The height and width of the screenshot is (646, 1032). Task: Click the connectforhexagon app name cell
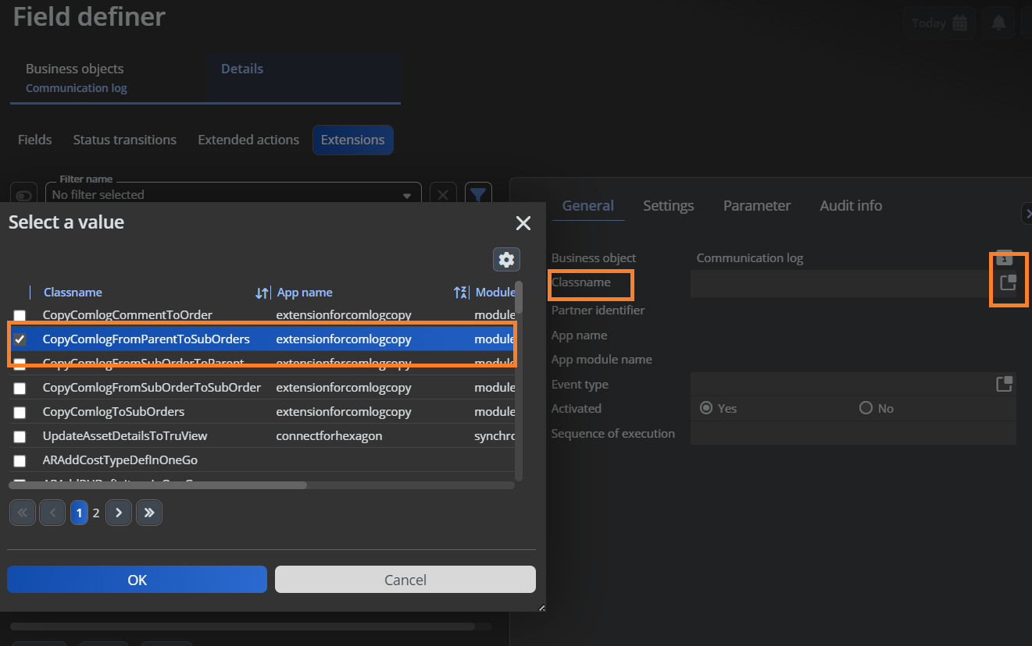[329, 436]
